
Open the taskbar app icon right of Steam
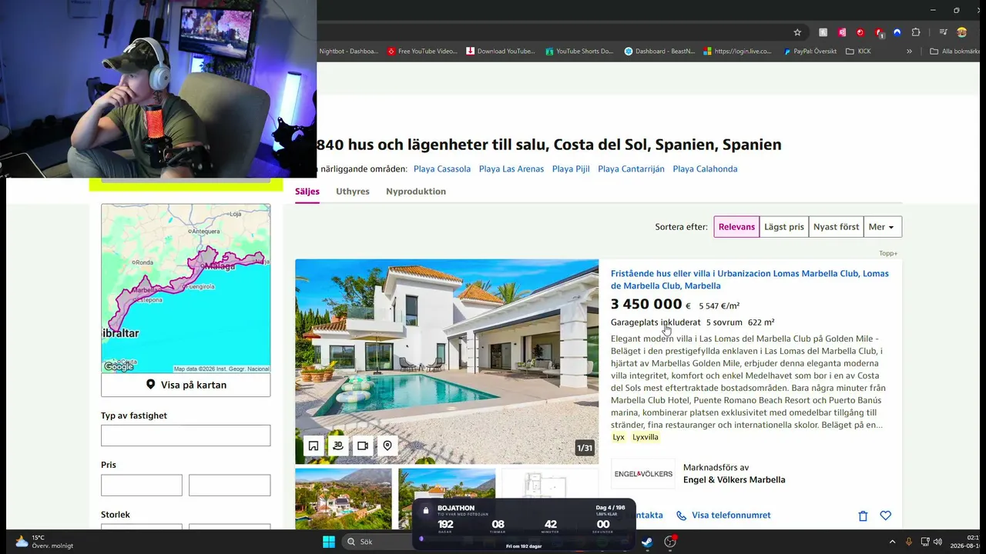coord(670,542)
